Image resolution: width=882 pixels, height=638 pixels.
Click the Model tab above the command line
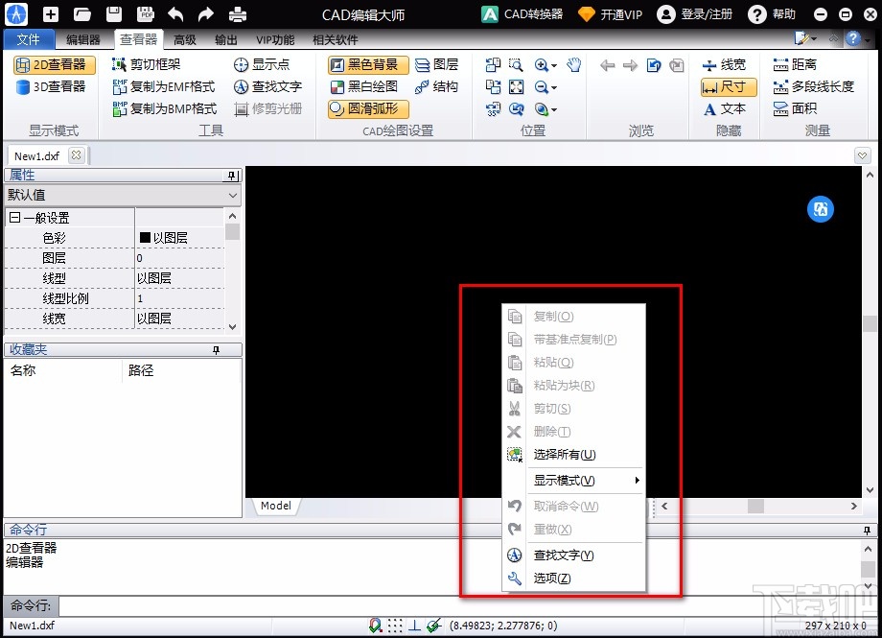click(x=275, y=506)
